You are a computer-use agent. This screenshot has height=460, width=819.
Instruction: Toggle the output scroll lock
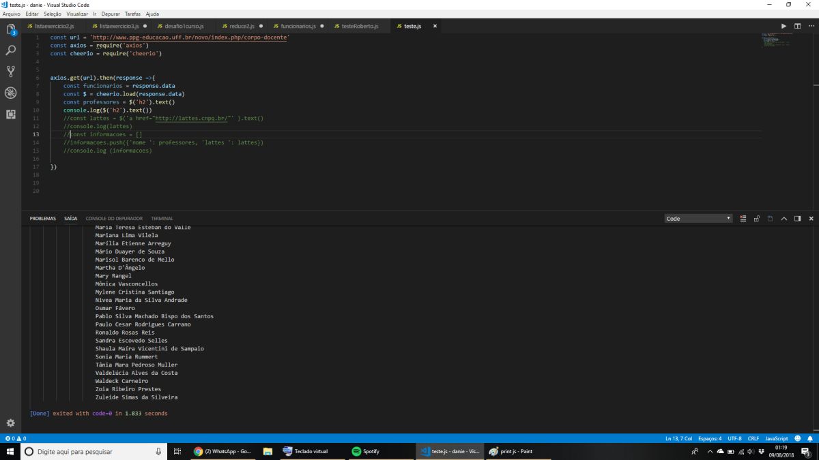coord(757,219)
